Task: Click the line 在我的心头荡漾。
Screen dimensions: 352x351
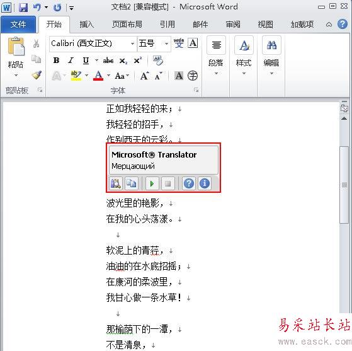Action: click(140, 219)
